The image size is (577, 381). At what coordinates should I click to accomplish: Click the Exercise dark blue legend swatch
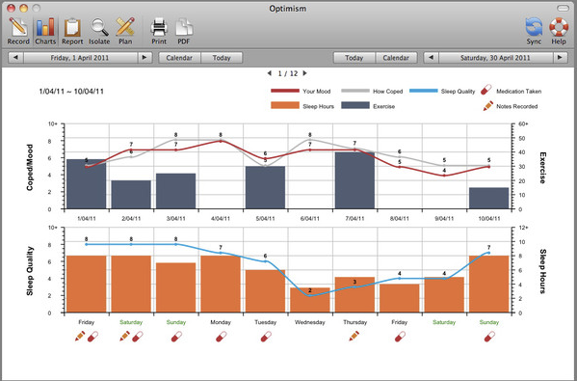(355, 105)
